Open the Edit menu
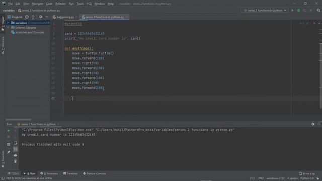Screen dimensions: 322x181 pyautogui.click(x=18, y=4)
